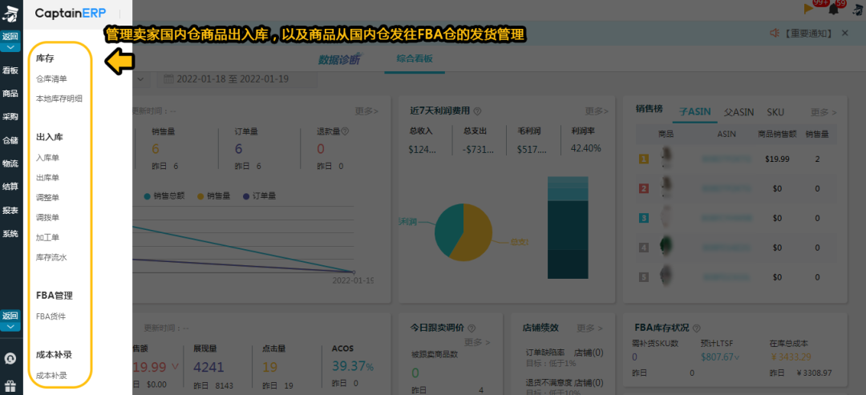Open the 结算 sidebar menu
Image resolution: width=866 pixels, height=395 pixels.
10,187
